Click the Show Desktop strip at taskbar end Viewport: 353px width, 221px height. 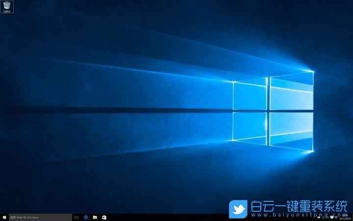click(x=352, y=217)
